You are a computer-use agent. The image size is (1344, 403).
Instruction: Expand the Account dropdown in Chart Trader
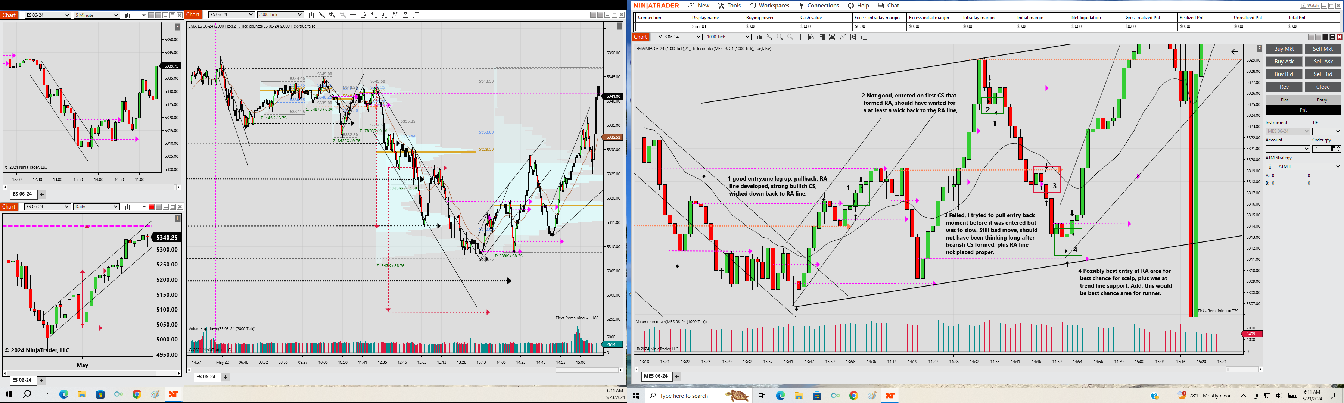point(1288,149)
